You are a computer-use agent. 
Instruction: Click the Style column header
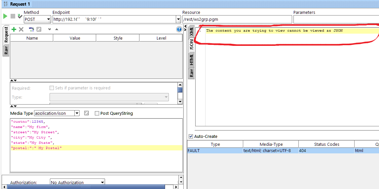[118, 38]
